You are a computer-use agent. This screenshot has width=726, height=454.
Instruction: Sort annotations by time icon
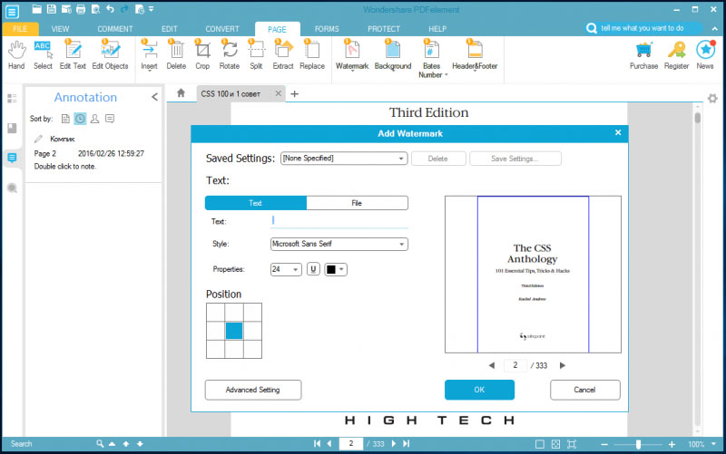[80, 119]
